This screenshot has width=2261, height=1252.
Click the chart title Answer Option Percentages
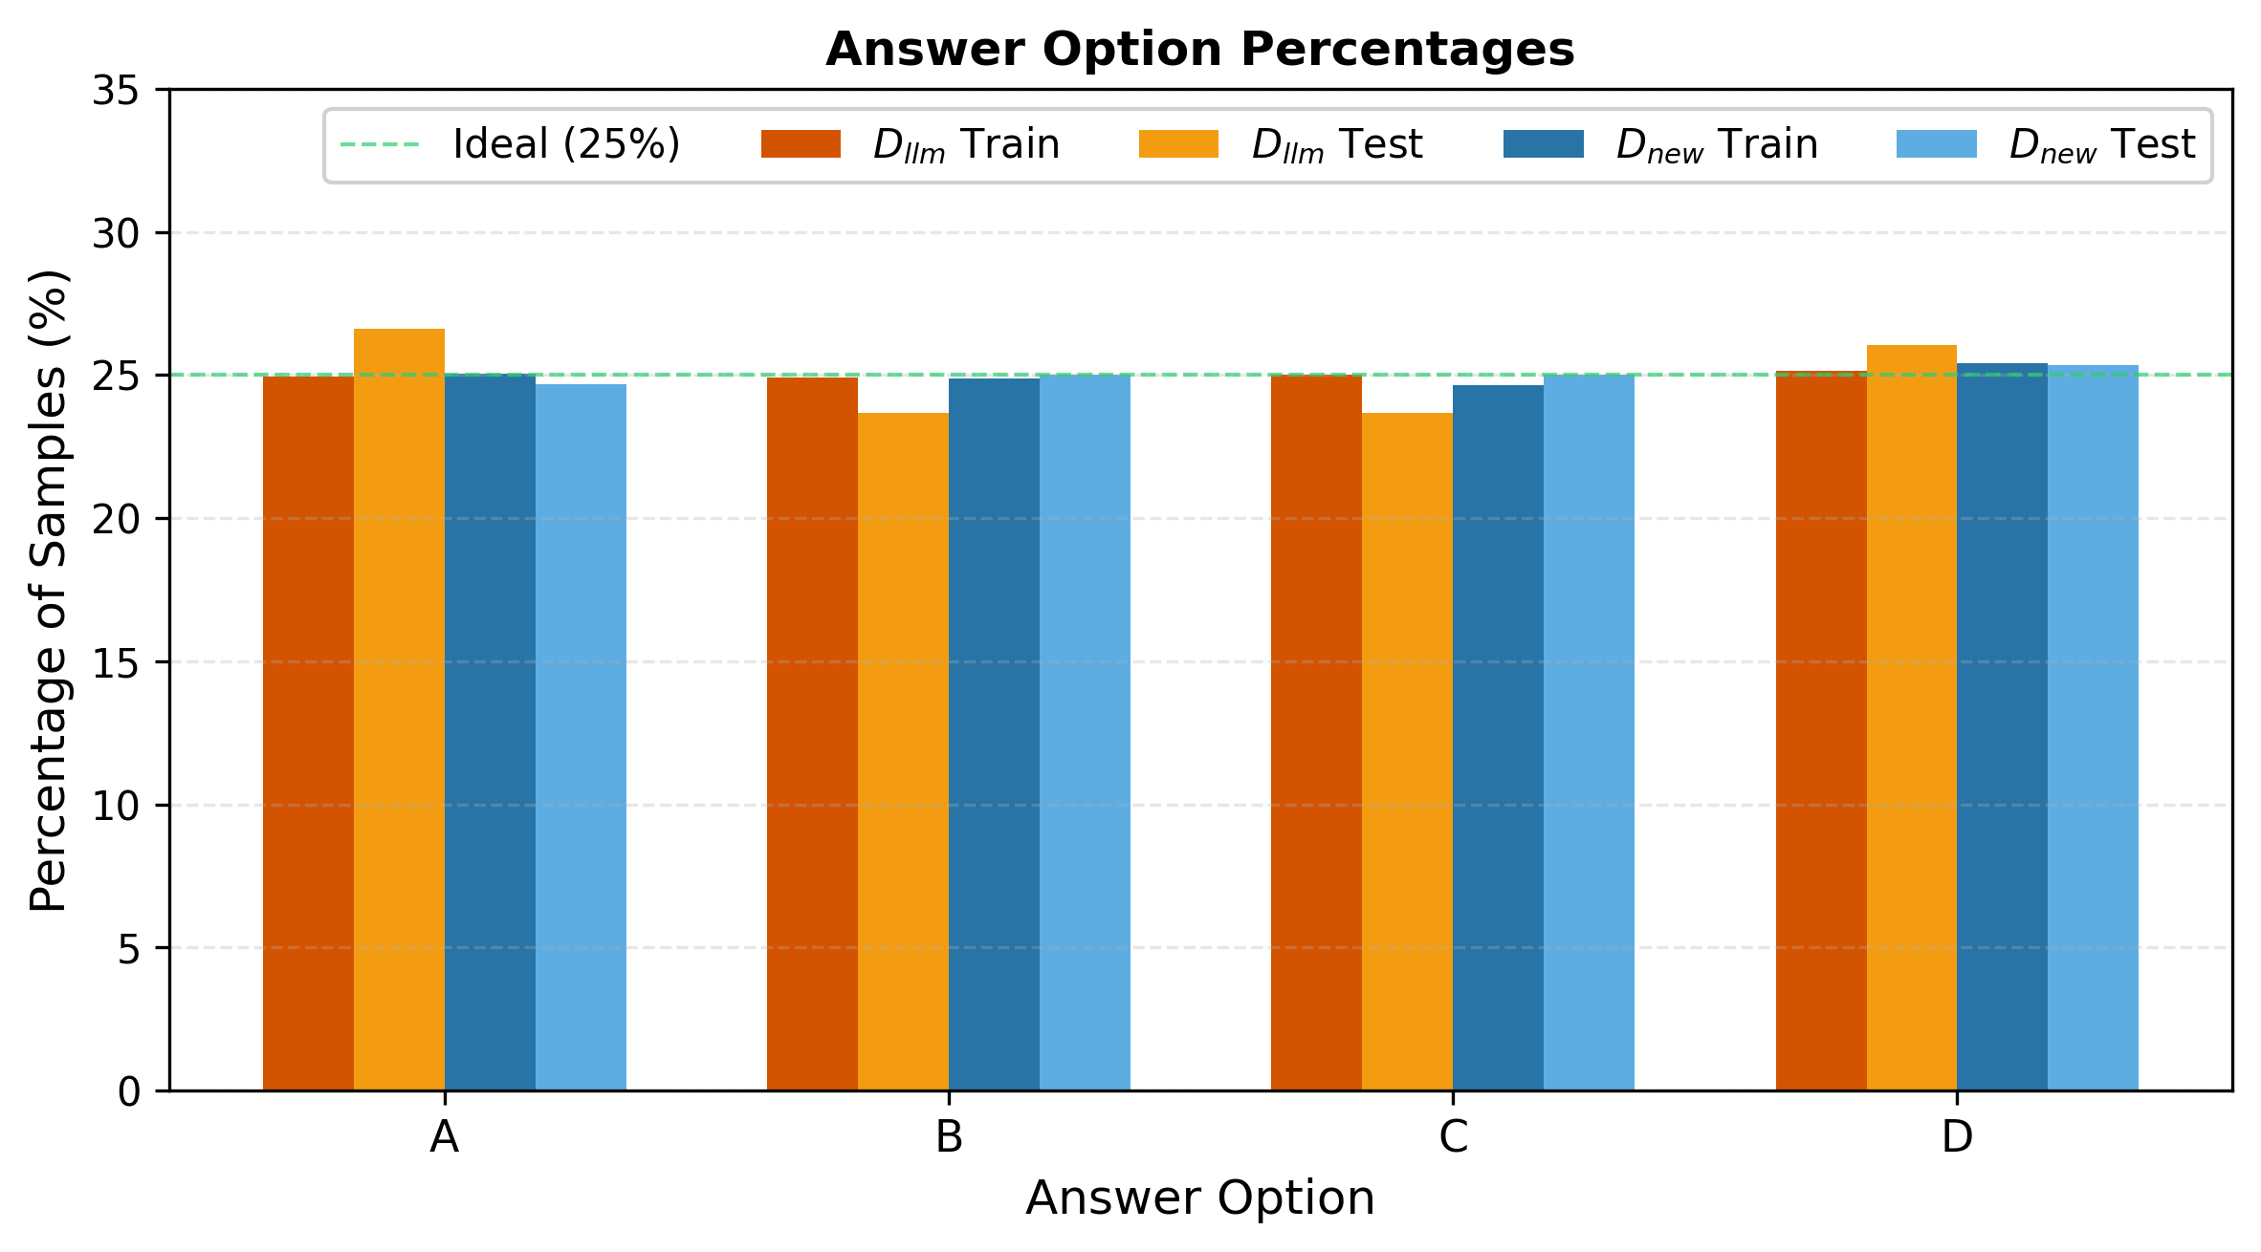point(1199,50)
